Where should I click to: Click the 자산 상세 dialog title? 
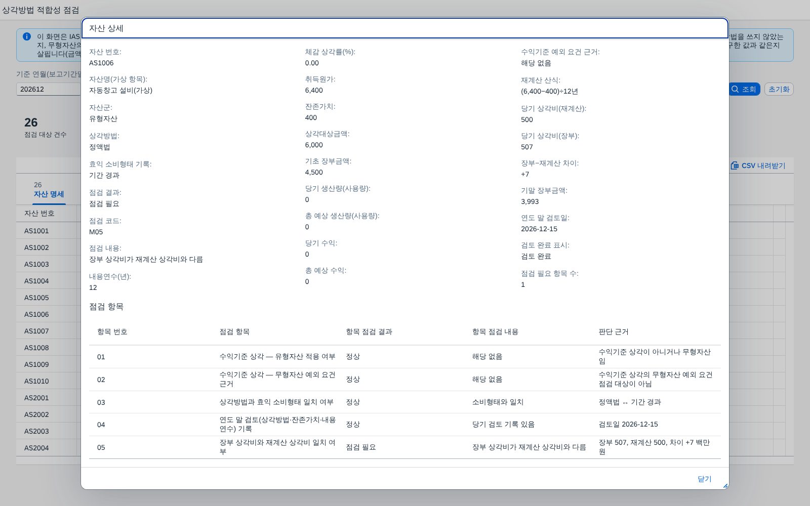tap(106, 28)
